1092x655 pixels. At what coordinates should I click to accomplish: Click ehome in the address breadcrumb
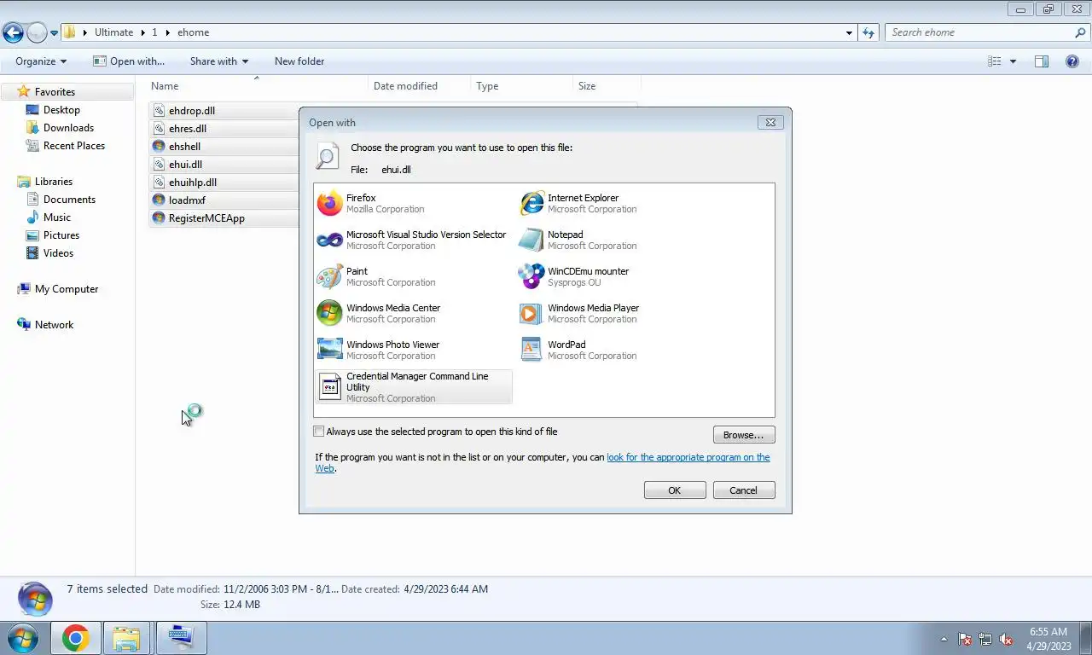[x=193, y=32]
